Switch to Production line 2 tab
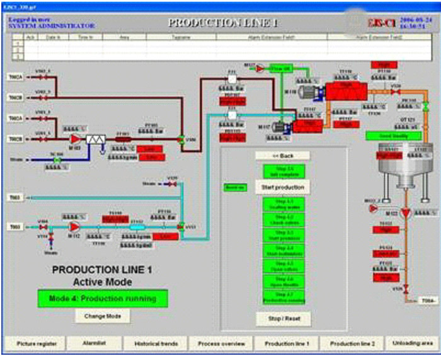 pos(352,343)
